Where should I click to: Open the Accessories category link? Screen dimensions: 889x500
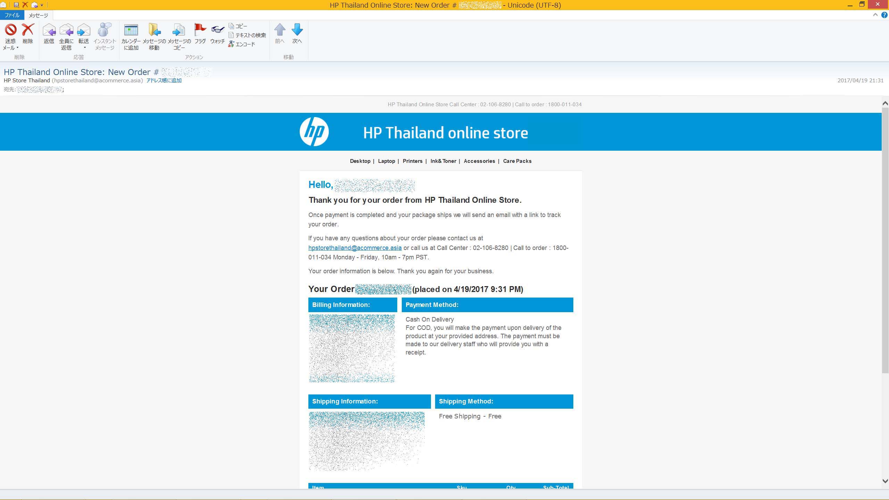[479, 161]
